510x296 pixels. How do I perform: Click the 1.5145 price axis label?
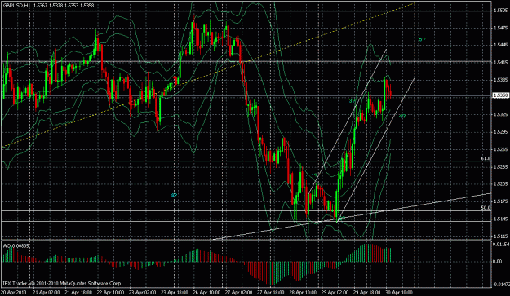click(500, 219)
